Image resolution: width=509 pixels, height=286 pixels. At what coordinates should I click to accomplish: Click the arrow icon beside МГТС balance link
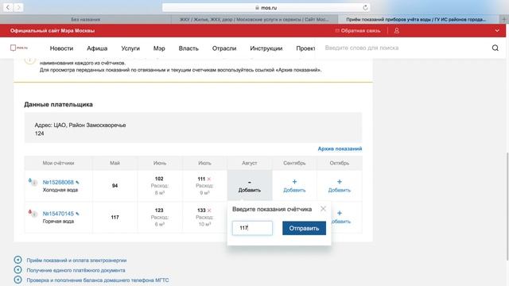[17, 280]
